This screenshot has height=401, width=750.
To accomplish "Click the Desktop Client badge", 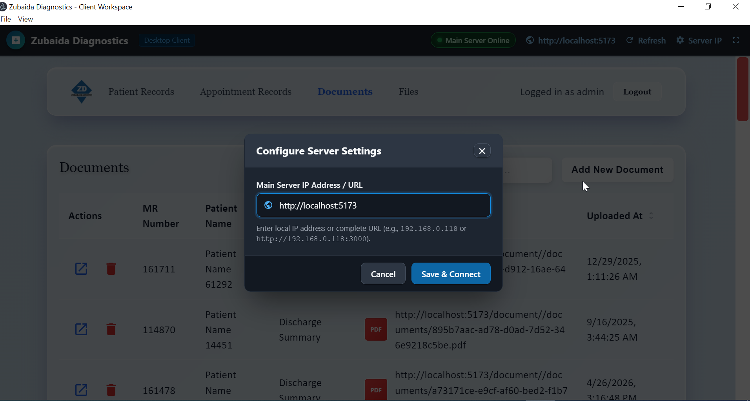I will tap(167, 40).
